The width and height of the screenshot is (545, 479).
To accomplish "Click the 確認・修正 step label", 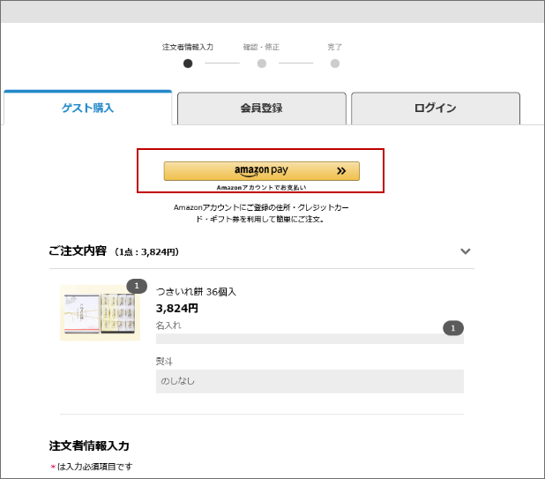I will tap(261, 47).
